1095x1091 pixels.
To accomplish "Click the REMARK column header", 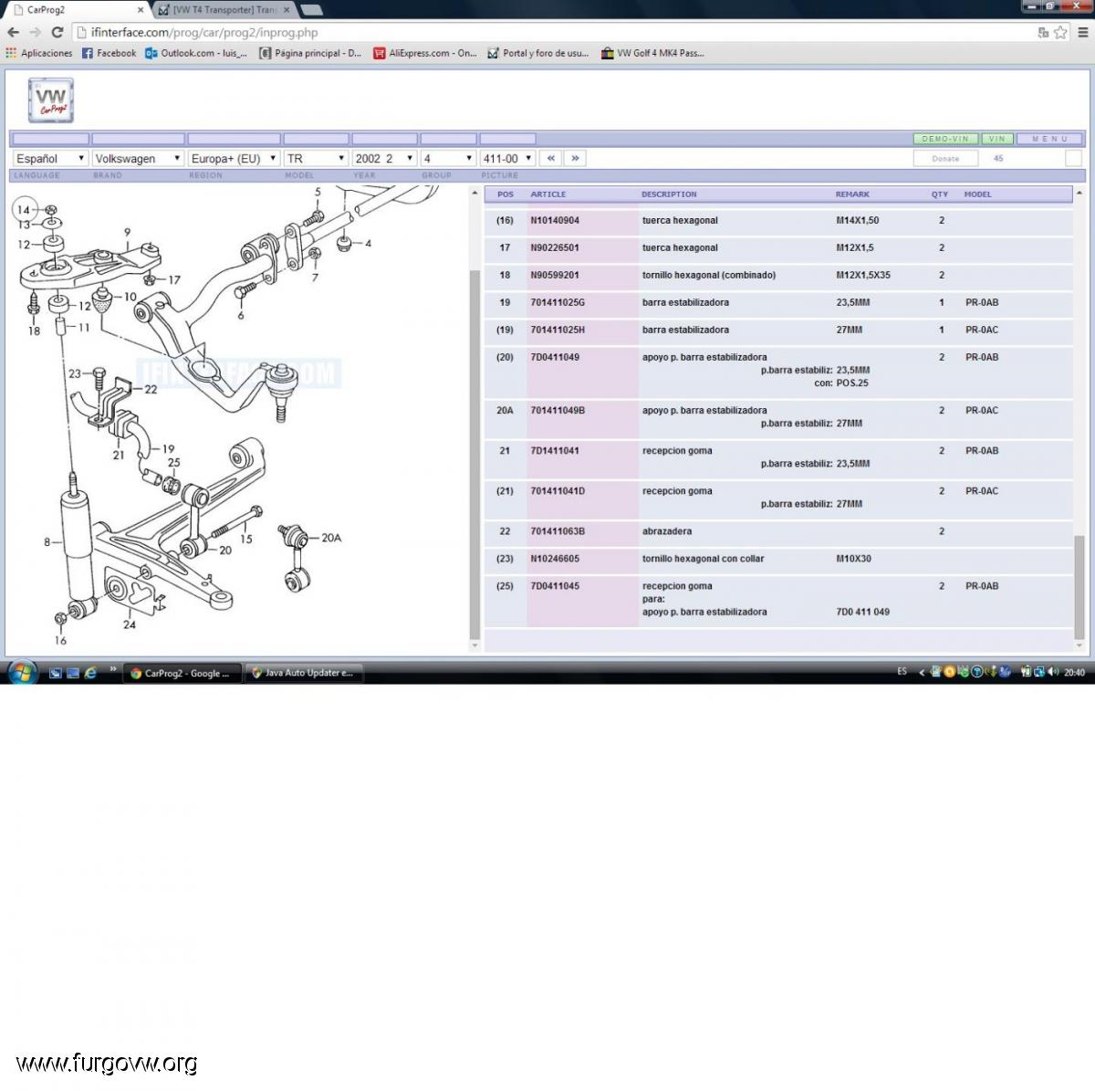I will 852,194.
